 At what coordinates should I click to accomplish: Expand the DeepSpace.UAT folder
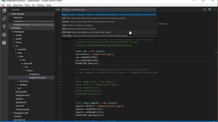pos(21,113)
